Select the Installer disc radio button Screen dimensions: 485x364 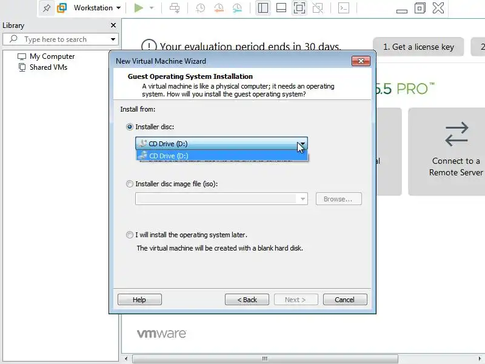click(130, 127)
